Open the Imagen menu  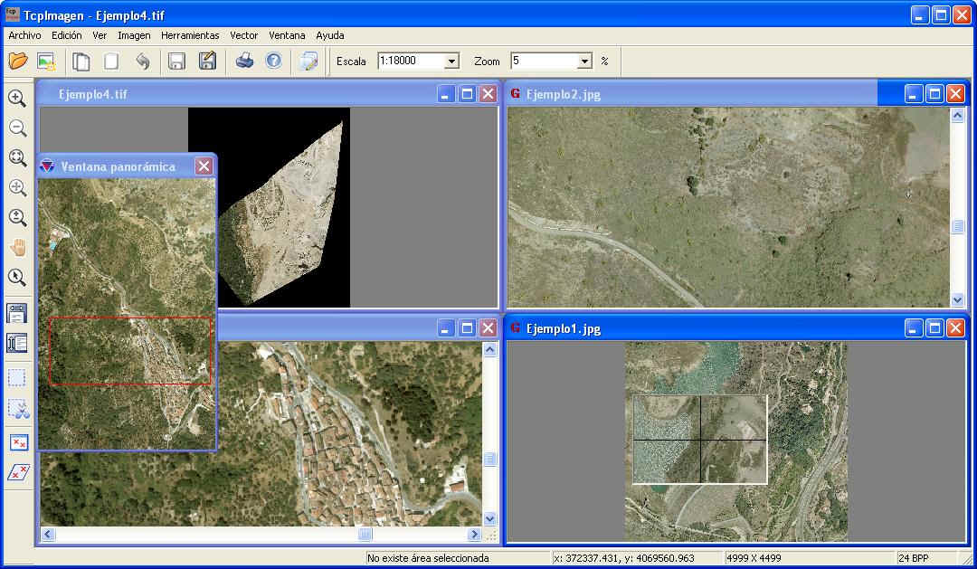(x=134, y=35)
